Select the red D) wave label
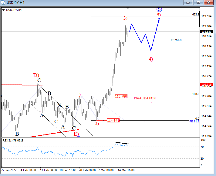The width and height of the screenshot is (216, 176). (36, 75)
